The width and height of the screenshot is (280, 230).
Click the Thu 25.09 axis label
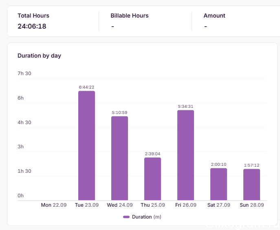153,205
